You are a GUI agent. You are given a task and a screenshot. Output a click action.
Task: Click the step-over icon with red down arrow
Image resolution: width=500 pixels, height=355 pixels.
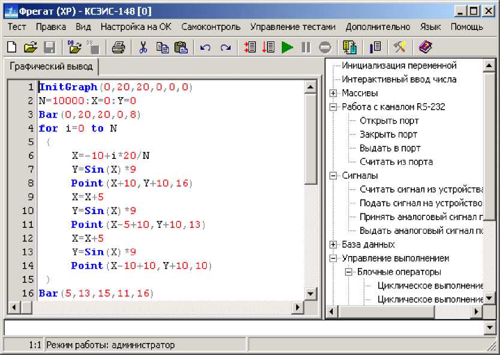pyautogui.click(x=269, y=47)
